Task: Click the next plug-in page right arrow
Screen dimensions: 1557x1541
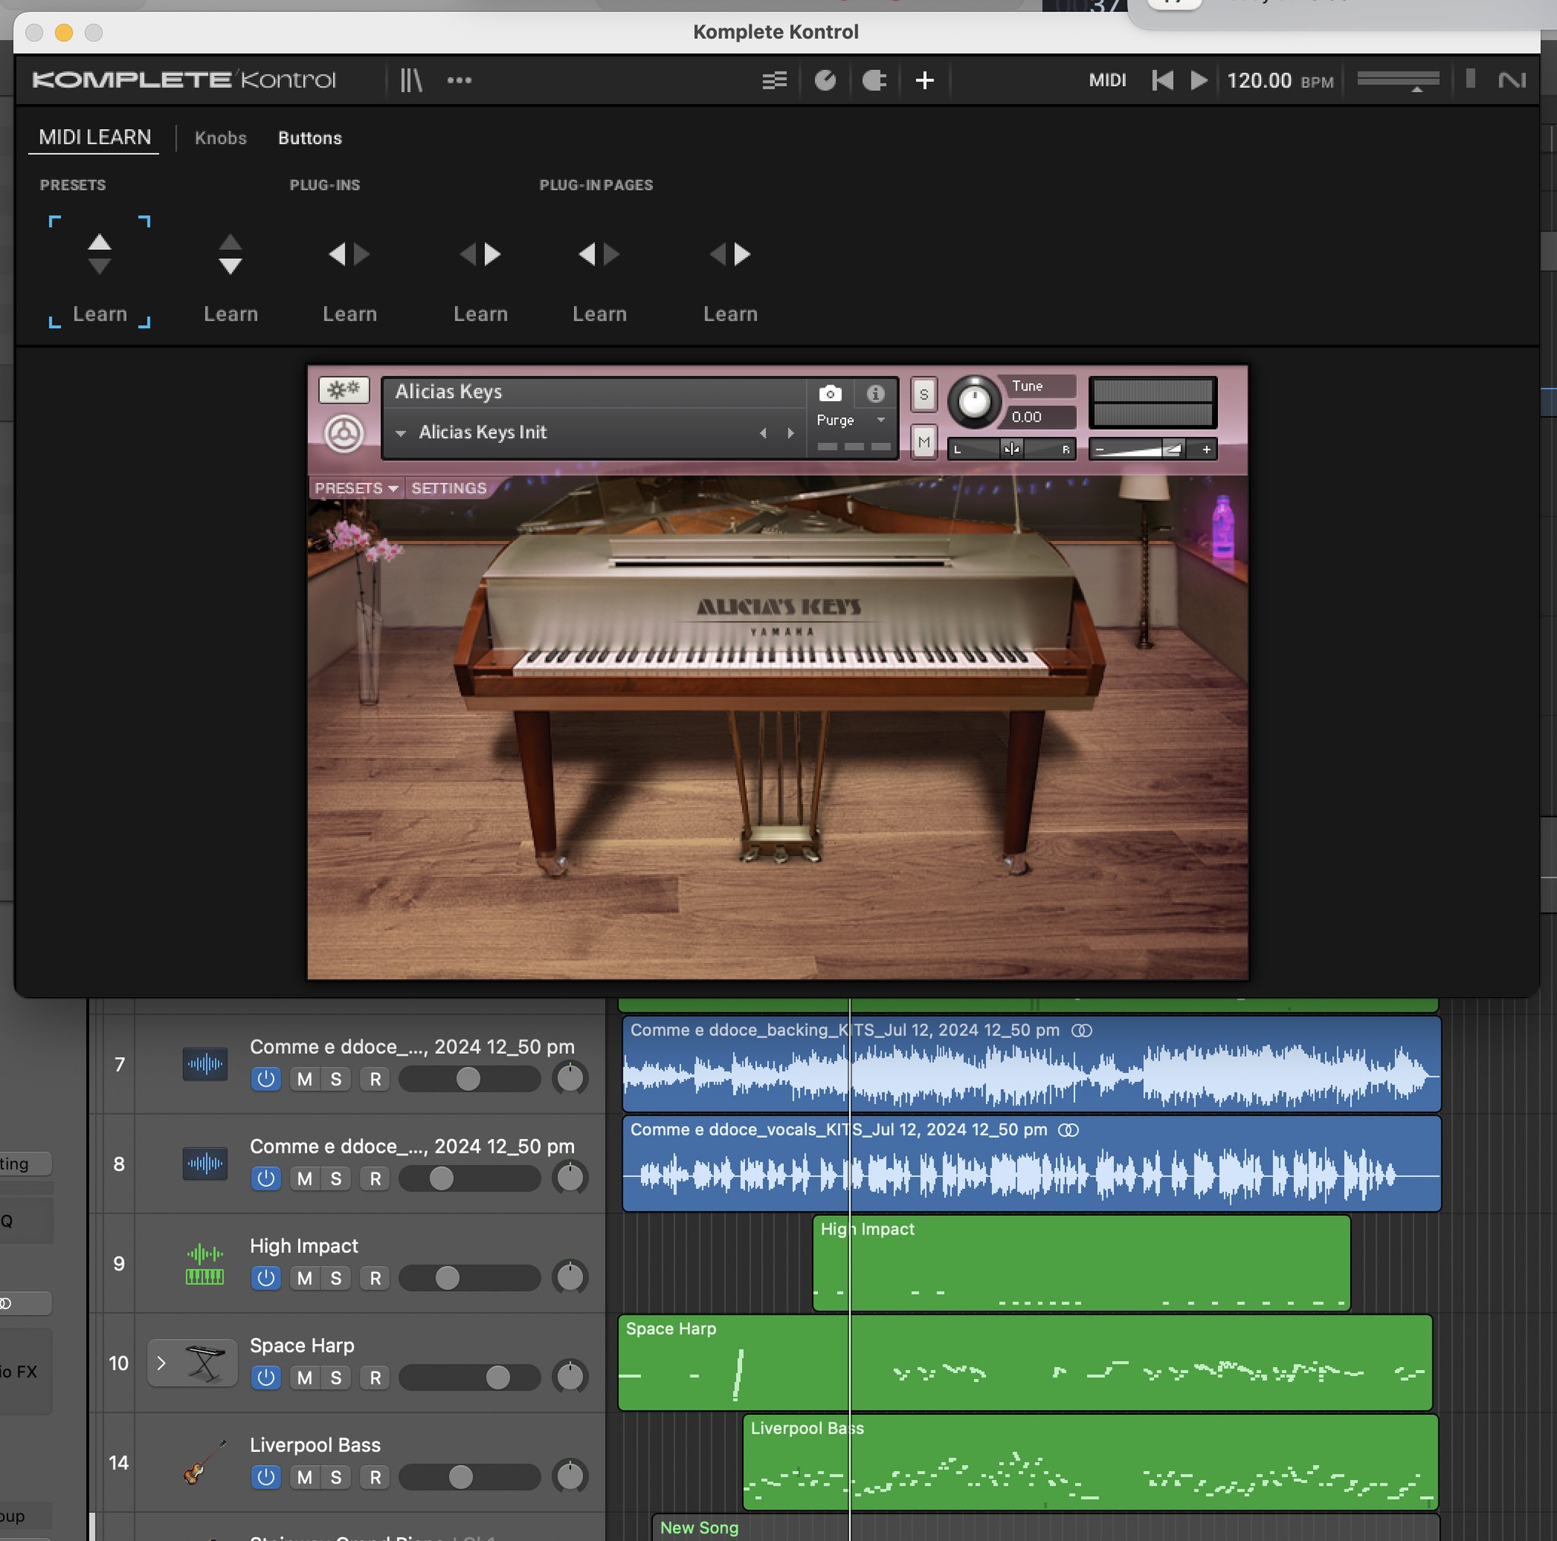Action: [742, 255]
